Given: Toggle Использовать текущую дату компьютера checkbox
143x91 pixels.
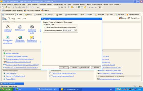Looking at the screenshot, I should pos(45,27).
